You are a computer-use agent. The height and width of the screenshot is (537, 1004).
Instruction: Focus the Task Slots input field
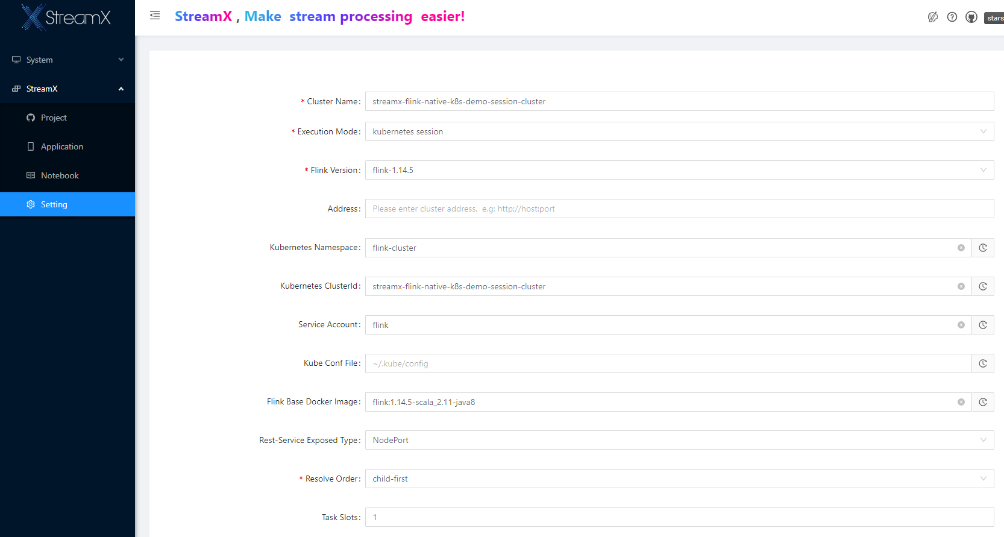(x=679, y=517)
